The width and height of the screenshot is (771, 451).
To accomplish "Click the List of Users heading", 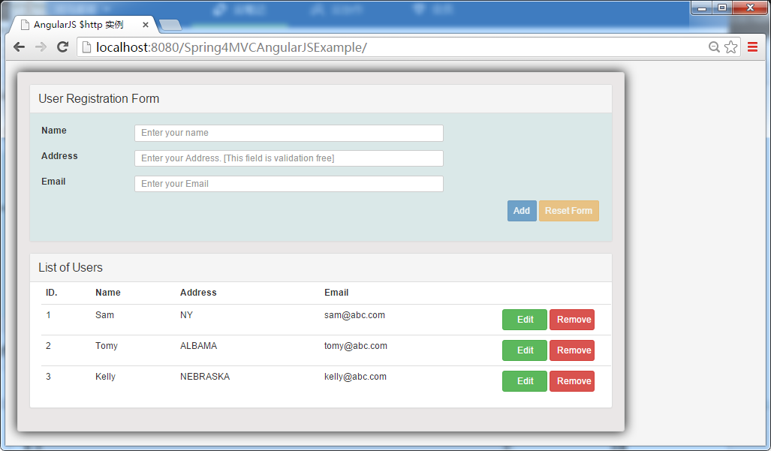I will [71, 268].
